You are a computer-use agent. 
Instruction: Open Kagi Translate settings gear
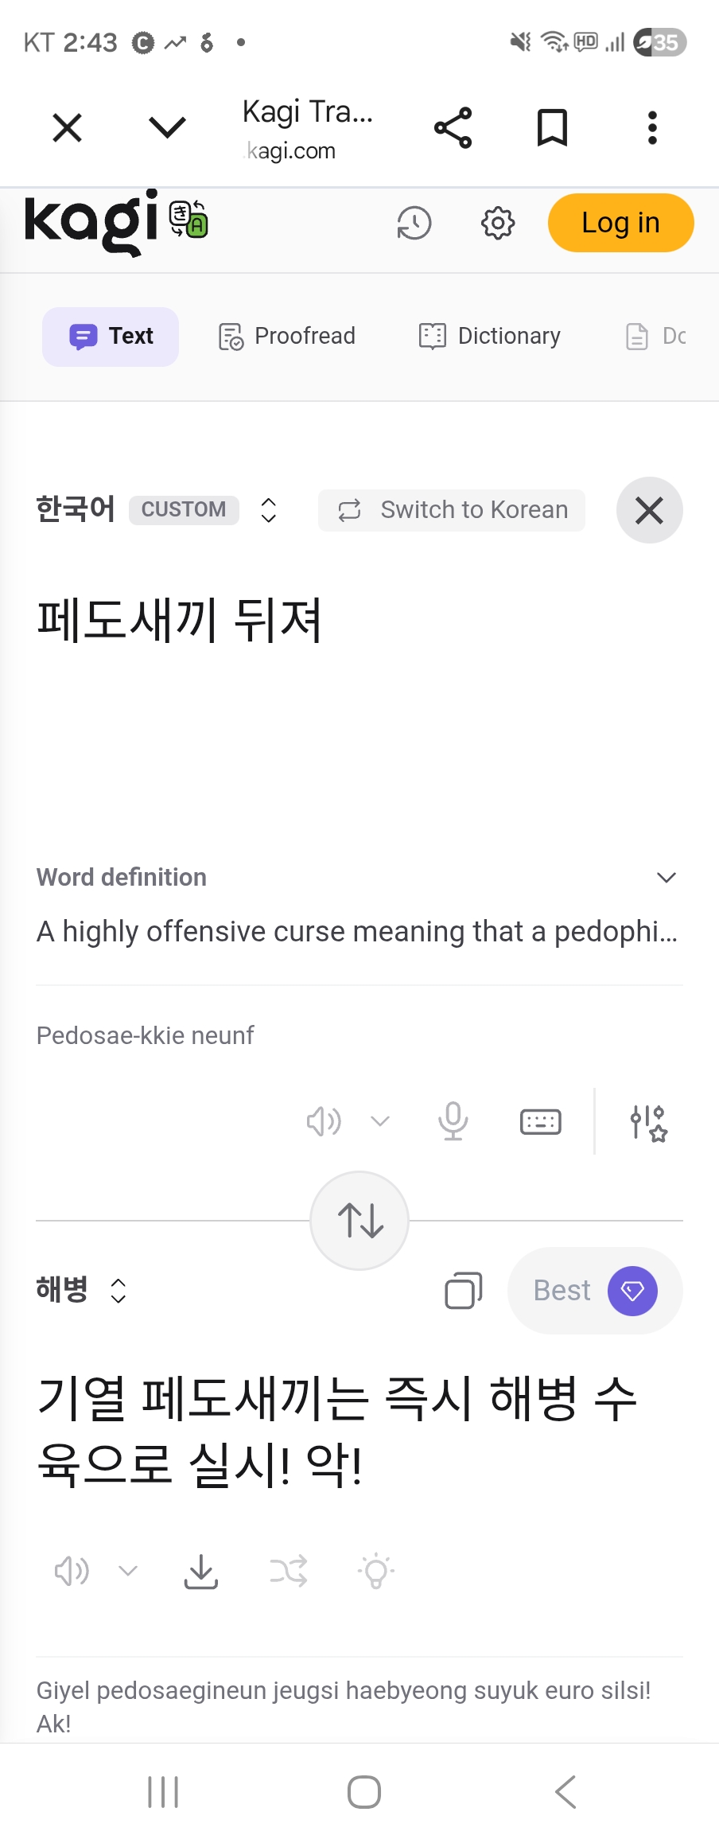pyautogui.click(x=498, y=224)
